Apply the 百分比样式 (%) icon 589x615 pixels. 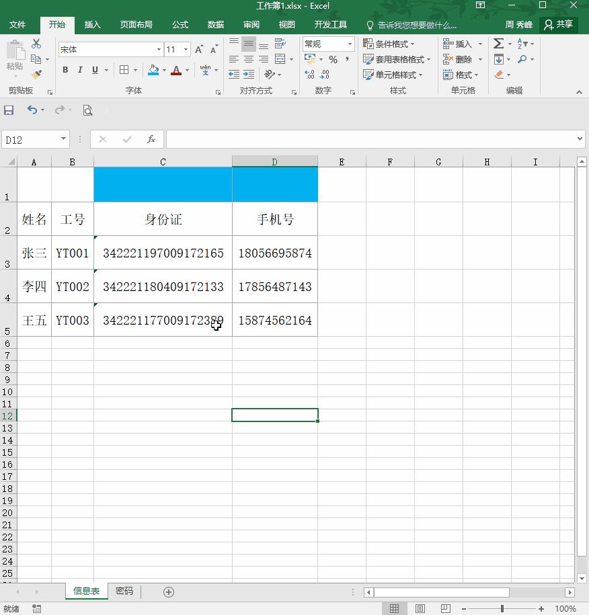[333, 59]
